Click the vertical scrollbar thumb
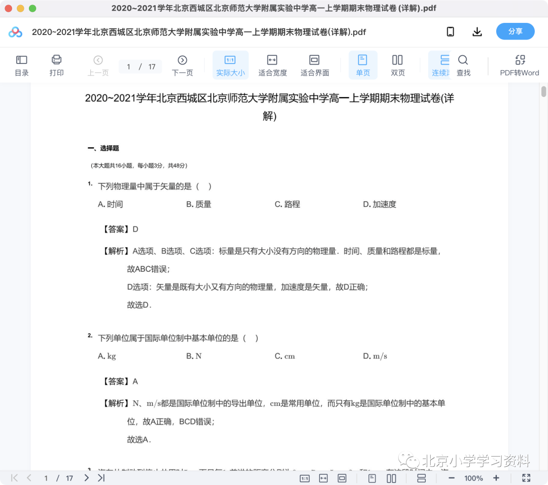Viewport: 548px width, 485px height. (x=543, y=91)
